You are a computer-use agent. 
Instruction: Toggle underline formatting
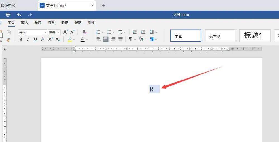point(35,40)
